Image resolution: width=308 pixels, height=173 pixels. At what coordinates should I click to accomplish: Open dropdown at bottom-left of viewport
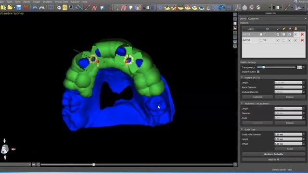(x=15, y=164)
